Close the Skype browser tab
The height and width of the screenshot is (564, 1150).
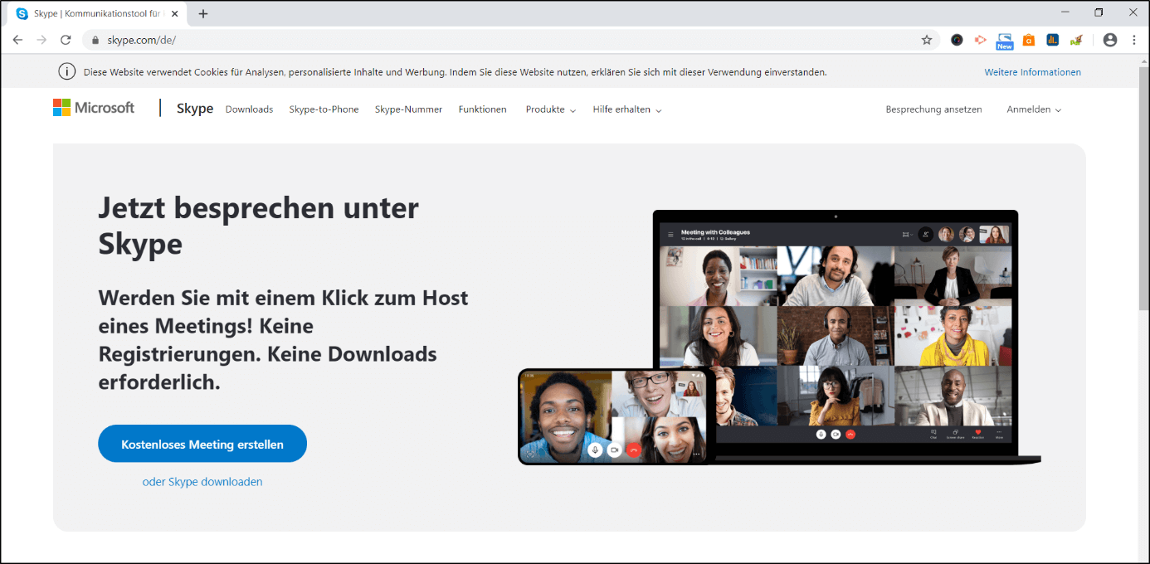[x=174, y=13]
